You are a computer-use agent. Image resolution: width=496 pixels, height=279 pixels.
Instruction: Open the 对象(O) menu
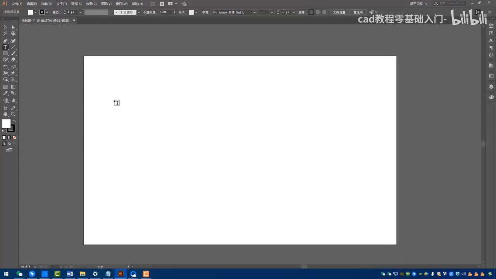tap(46, 4)
